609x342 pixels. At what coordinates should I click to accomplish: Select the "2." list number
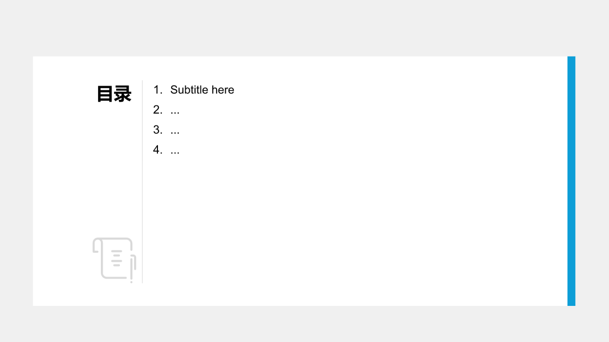point(157,110)
